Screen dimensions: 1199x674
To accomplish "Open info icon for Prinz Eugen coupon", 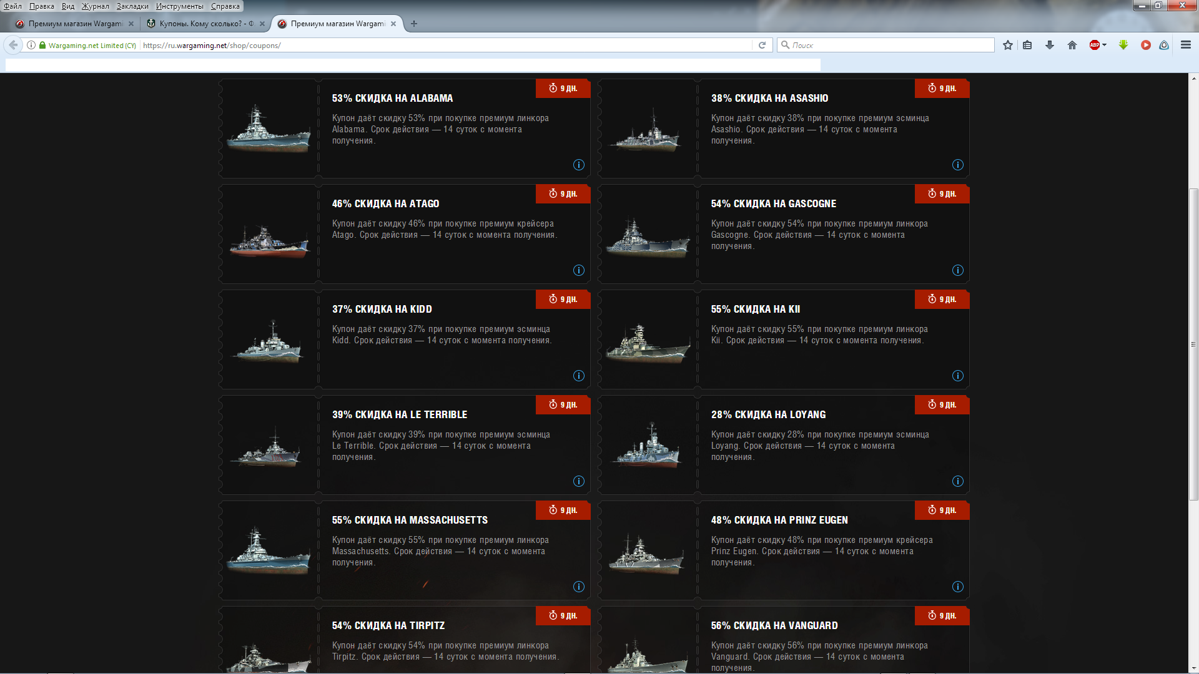I will click(x=958, y=587).
